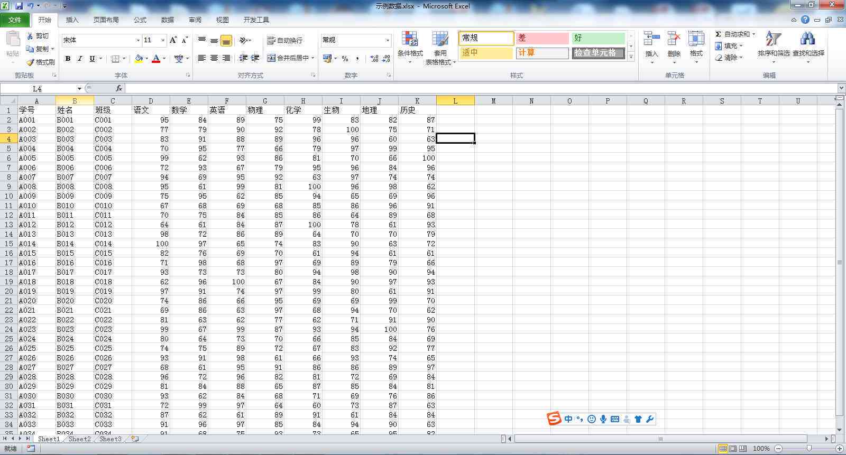This screenshot has height=455, width=846.
Task: Click in the Name Box showing L4
Action: pyautogui.click(x=37, y=89)
